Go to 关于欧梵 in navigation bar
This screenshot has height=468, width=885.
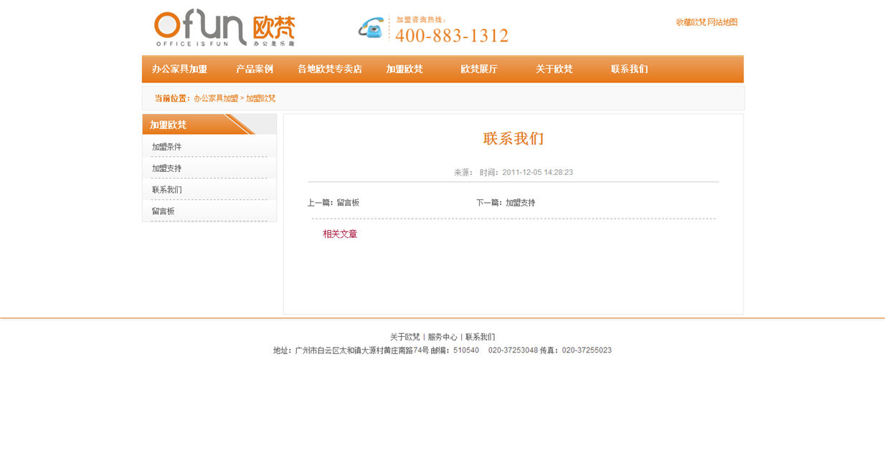pyautogui.click(x=554, y=70)
